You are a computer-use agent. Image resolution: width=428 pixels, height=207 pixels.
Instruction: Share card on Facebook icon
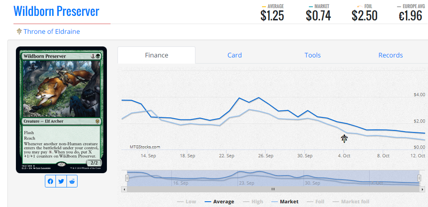51,182
